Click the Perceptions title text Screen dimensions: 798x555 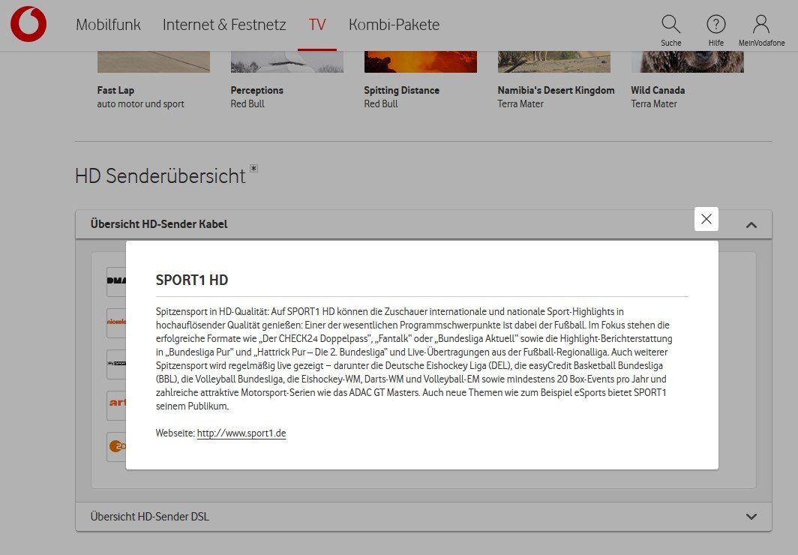coord(257,90)
